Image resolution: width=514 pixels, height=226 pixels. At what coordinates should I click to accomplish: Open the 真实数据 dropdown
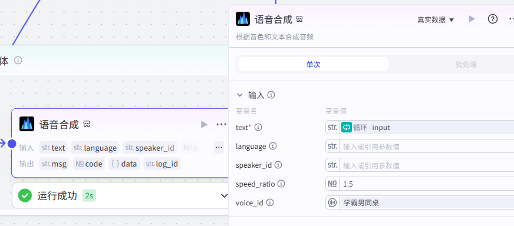[x=436, y=19]
